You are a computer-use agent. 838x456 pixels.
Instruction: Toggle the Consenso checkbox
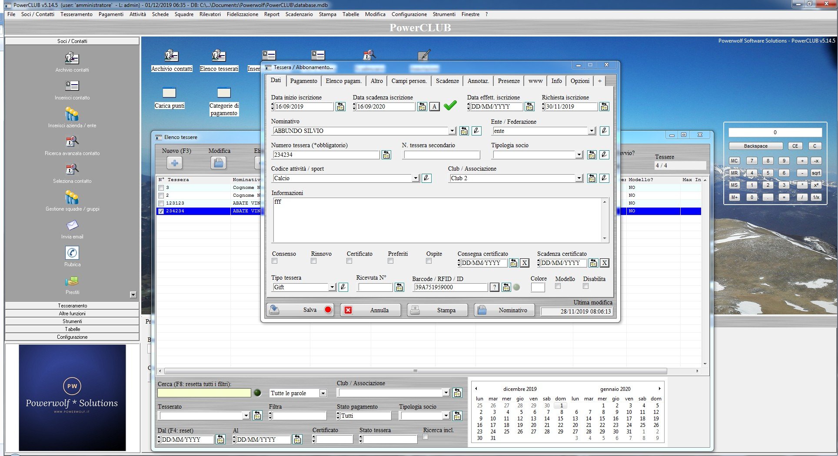point(274,261)
